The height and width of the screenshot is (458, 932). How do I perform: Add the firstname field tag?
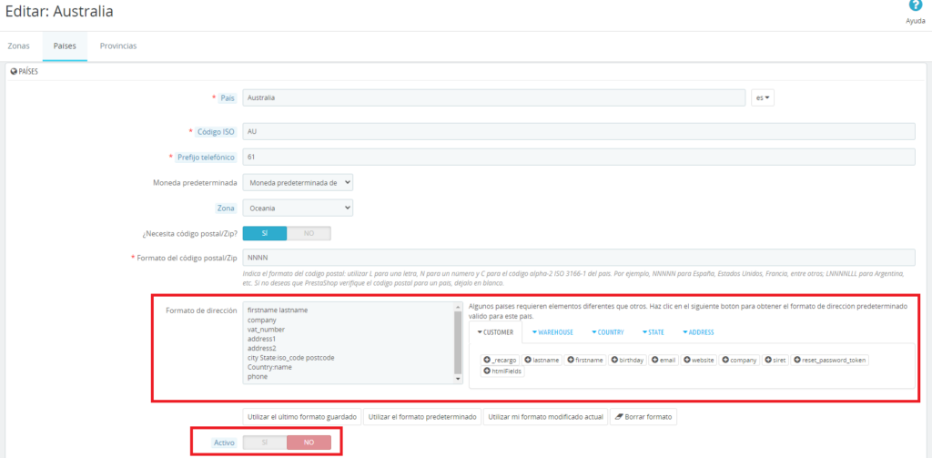pyautogui.click(x=585, y=361)
